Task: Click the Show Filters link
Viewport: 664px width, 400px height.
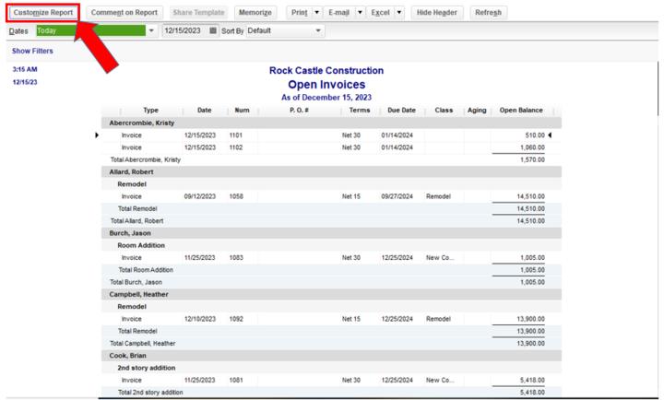Action: 32,51
